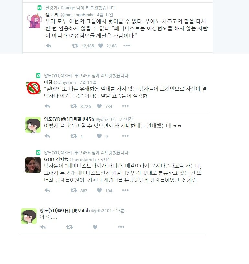
Task: Reply to 젤로씨's tweet
Action: pos(48,46)
